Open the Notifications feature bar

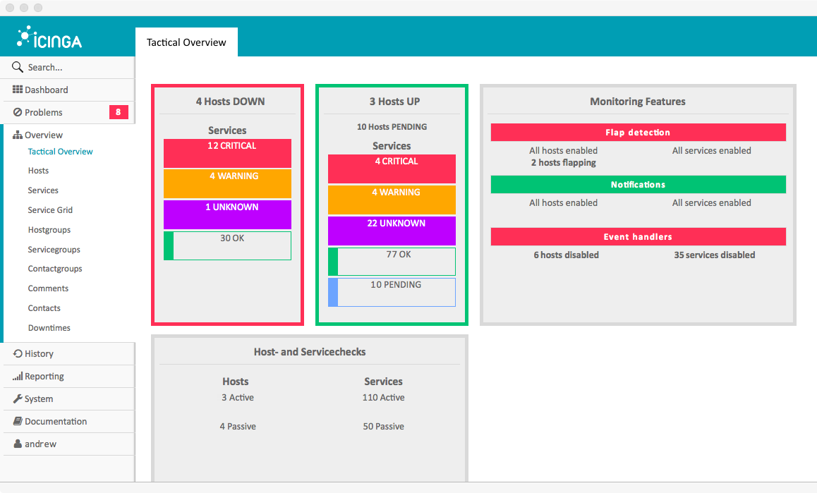[x=638, y=185]
